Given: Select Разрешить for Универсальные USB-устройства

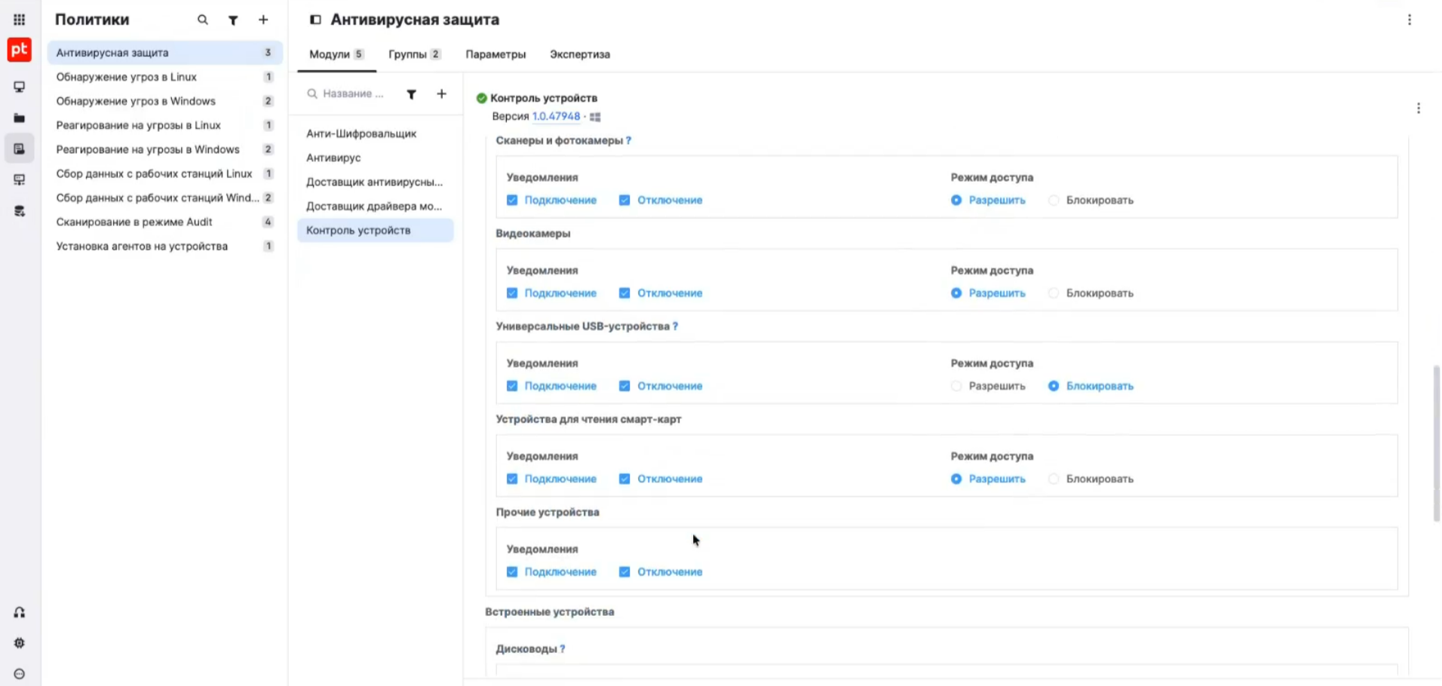Looking at the screenshot, I should [956, 386].
